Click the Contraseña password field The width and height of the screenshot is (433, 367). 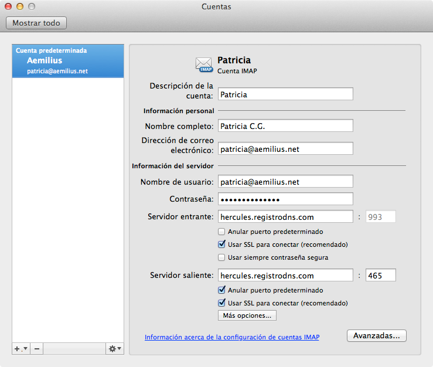tap(285, 199)
